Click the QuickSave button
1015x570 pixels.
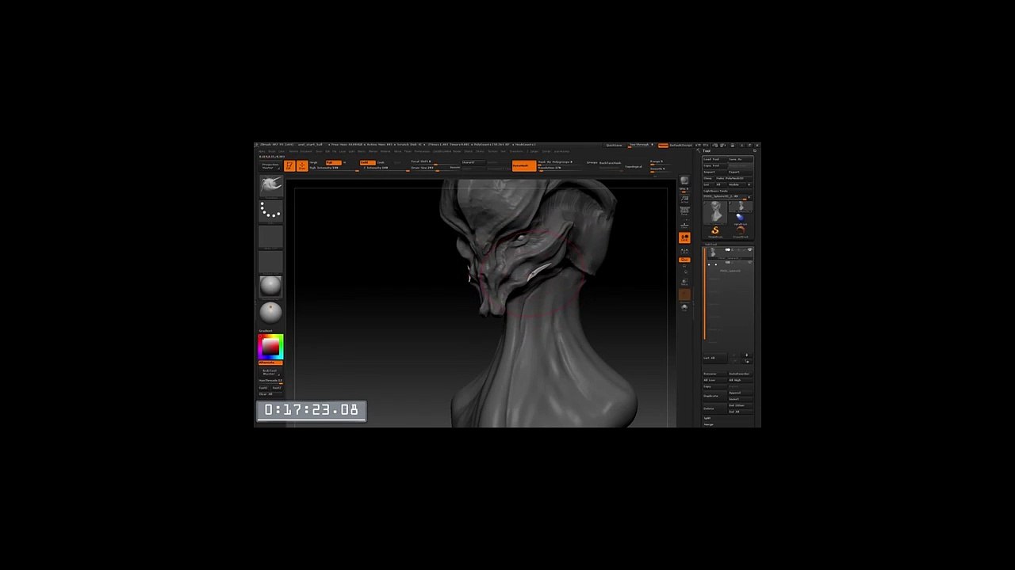point(614,145)
